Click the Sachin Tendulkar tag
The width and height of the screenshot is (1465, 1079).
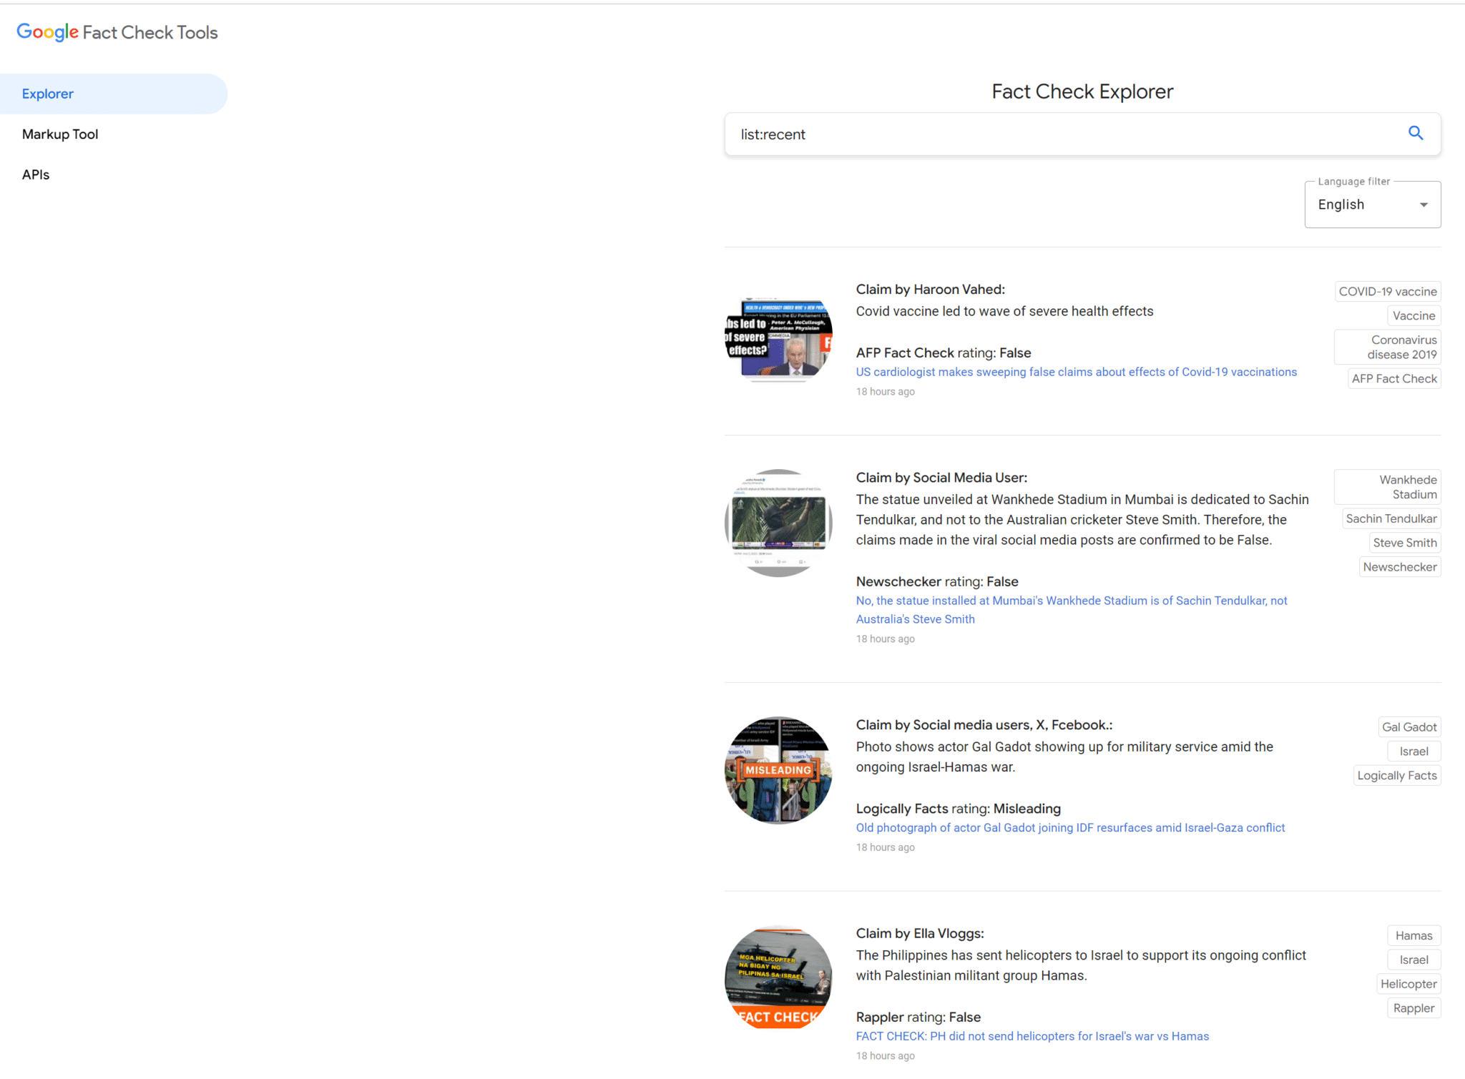pyautogui.click(x=1391, y=519)
